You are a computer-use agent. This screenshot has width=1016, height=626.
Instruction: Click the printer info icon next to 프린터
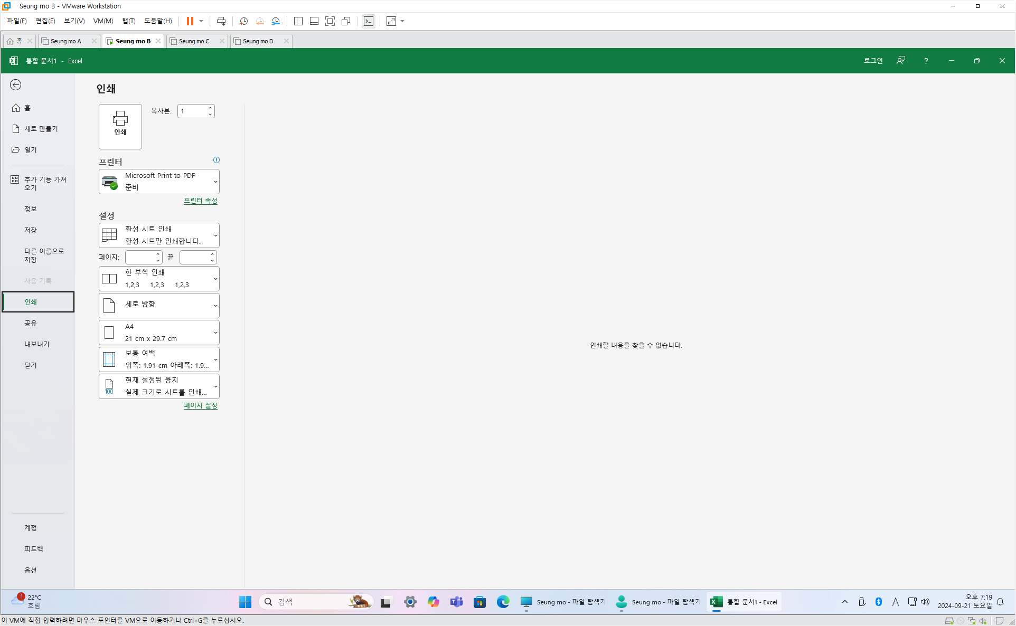pos(216,160)
